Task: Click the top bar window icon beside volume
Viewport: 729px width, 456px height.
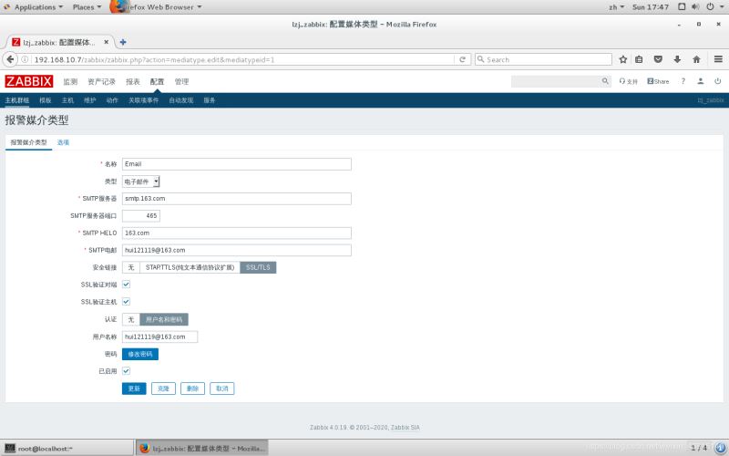Action: tap(682, 6)
